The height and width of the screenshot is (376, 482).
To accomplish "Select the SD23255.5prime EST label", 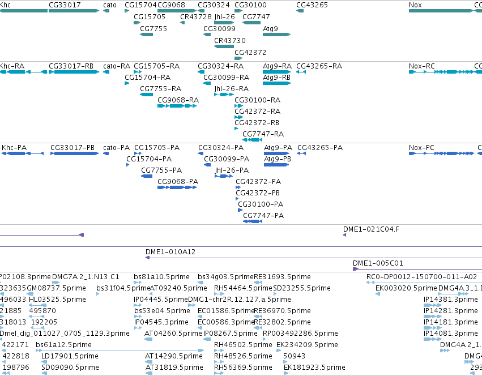I will (x=302, y=288).
